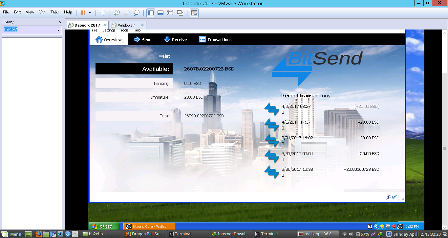The height and width of the screenshot is (238, 448).
Task: Expand hidden XP tray icons arrow
Action: tap(376, 226)
